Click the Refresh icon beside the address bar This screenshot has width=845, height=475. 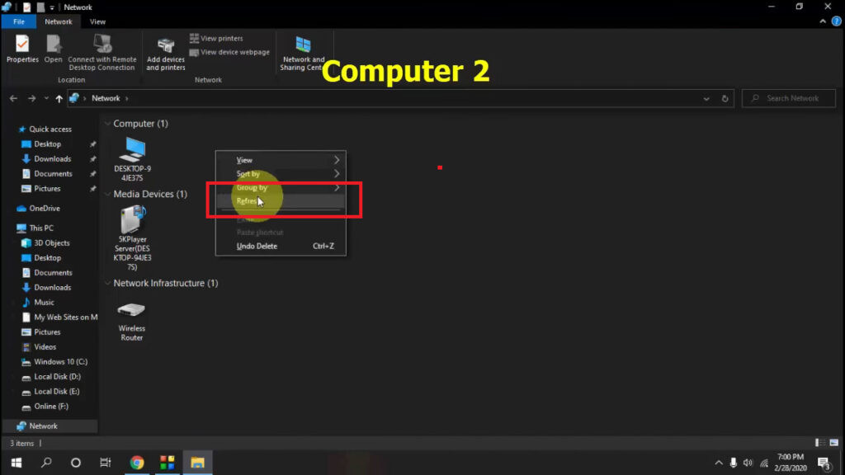725,98
